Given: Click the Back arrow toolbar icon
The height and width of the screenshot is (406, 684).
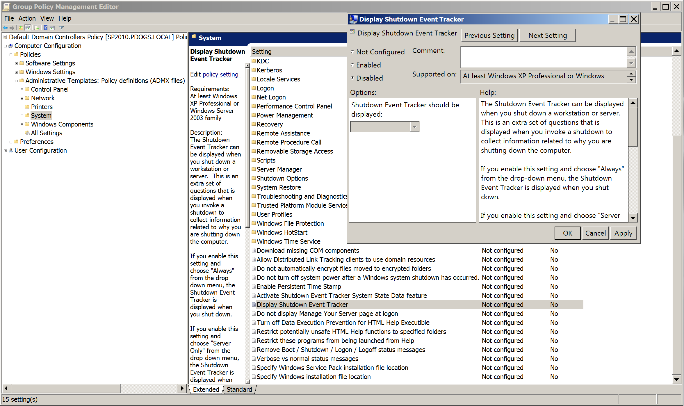Looking at the screenshot, I should click(x=5, y=28).
